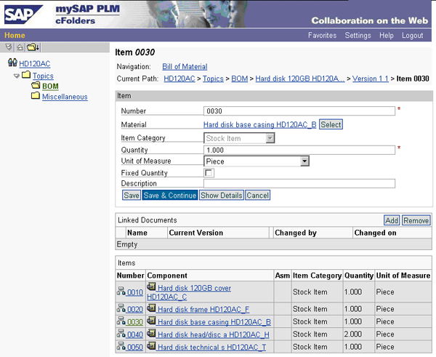Collapse the Topics tree node
The width and height of the screenshot is (436, 357).
(17, 76)
